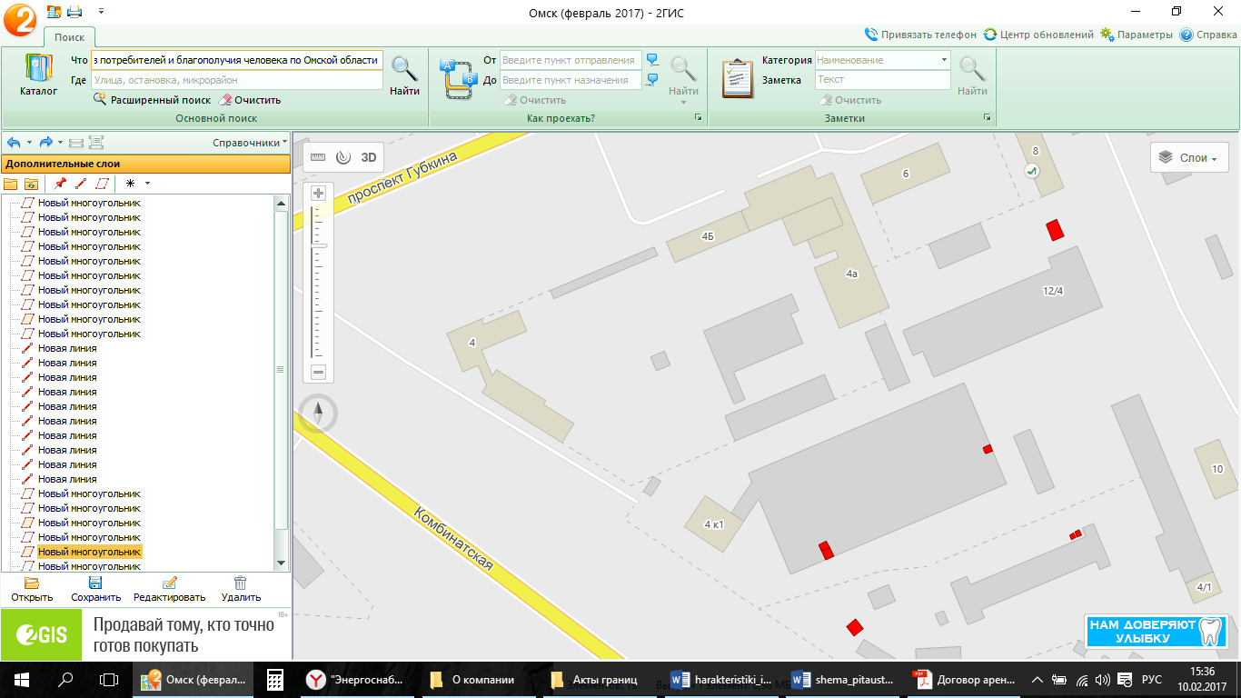This screenshot has width=1241, height=698.
Task: Click the Найти magnifier in main search
Action: pyautogui.click(x=404, y=75)
